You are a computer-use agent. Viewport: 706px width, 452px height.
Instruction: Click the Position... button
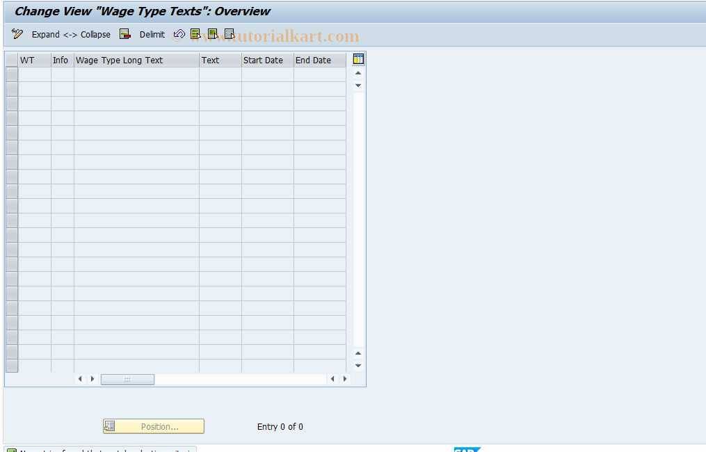(154, 426)
